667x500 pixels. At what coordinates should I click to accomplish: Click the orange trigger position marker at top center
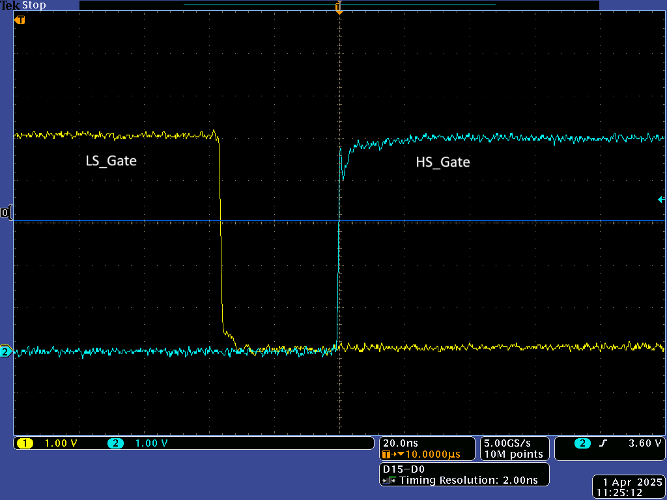[x=339, y=7]
